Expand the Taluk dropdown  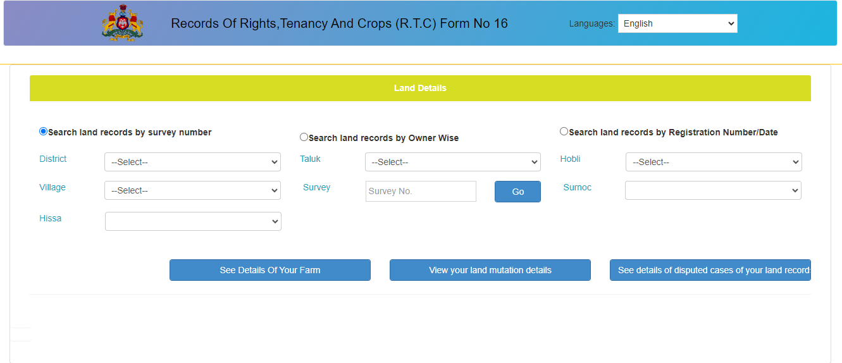pyautogui.click(x=452, y=162)
